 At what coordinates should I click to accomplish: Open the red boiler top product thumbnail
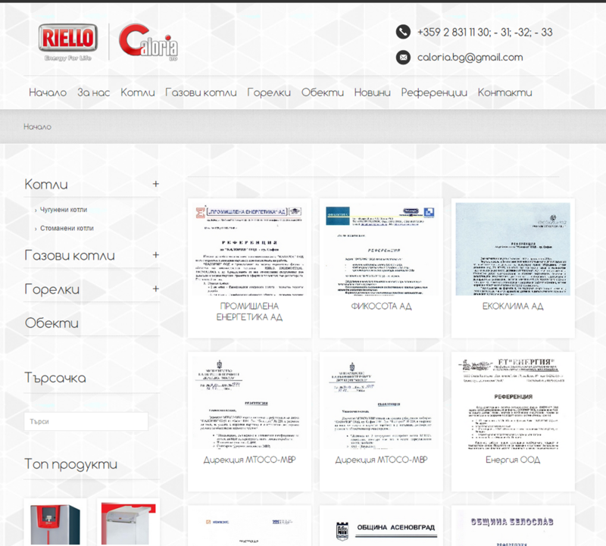pos(55,523)
